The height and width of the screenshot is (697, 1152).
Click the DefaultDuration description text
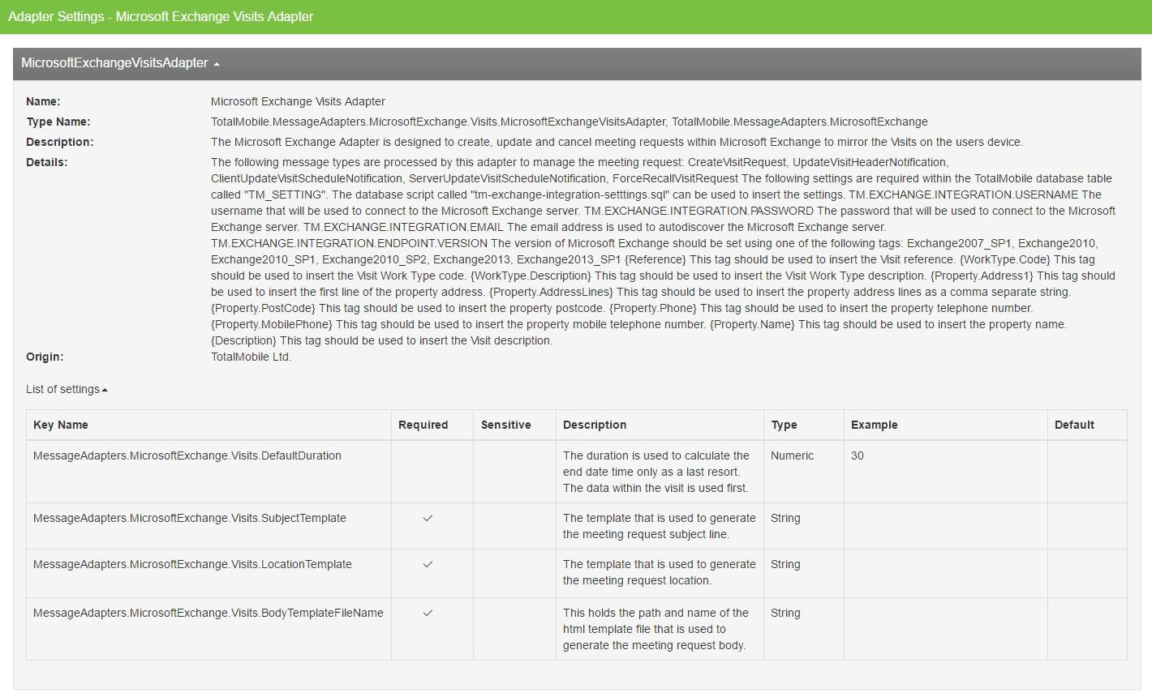pos(656,472)
